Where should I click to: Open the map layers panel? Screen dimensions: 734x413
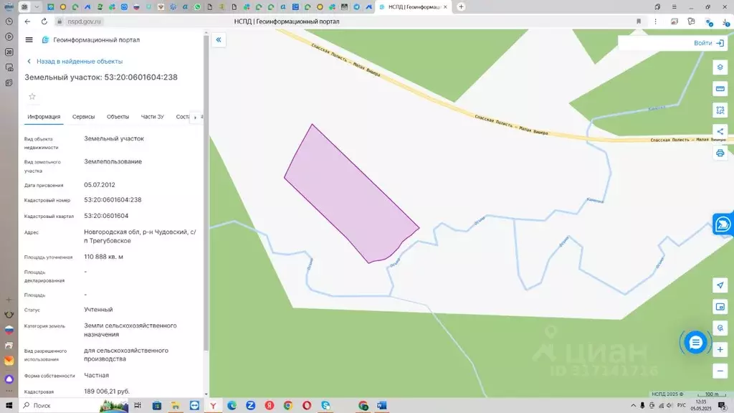pyautogui.click(x=720, y=67)
